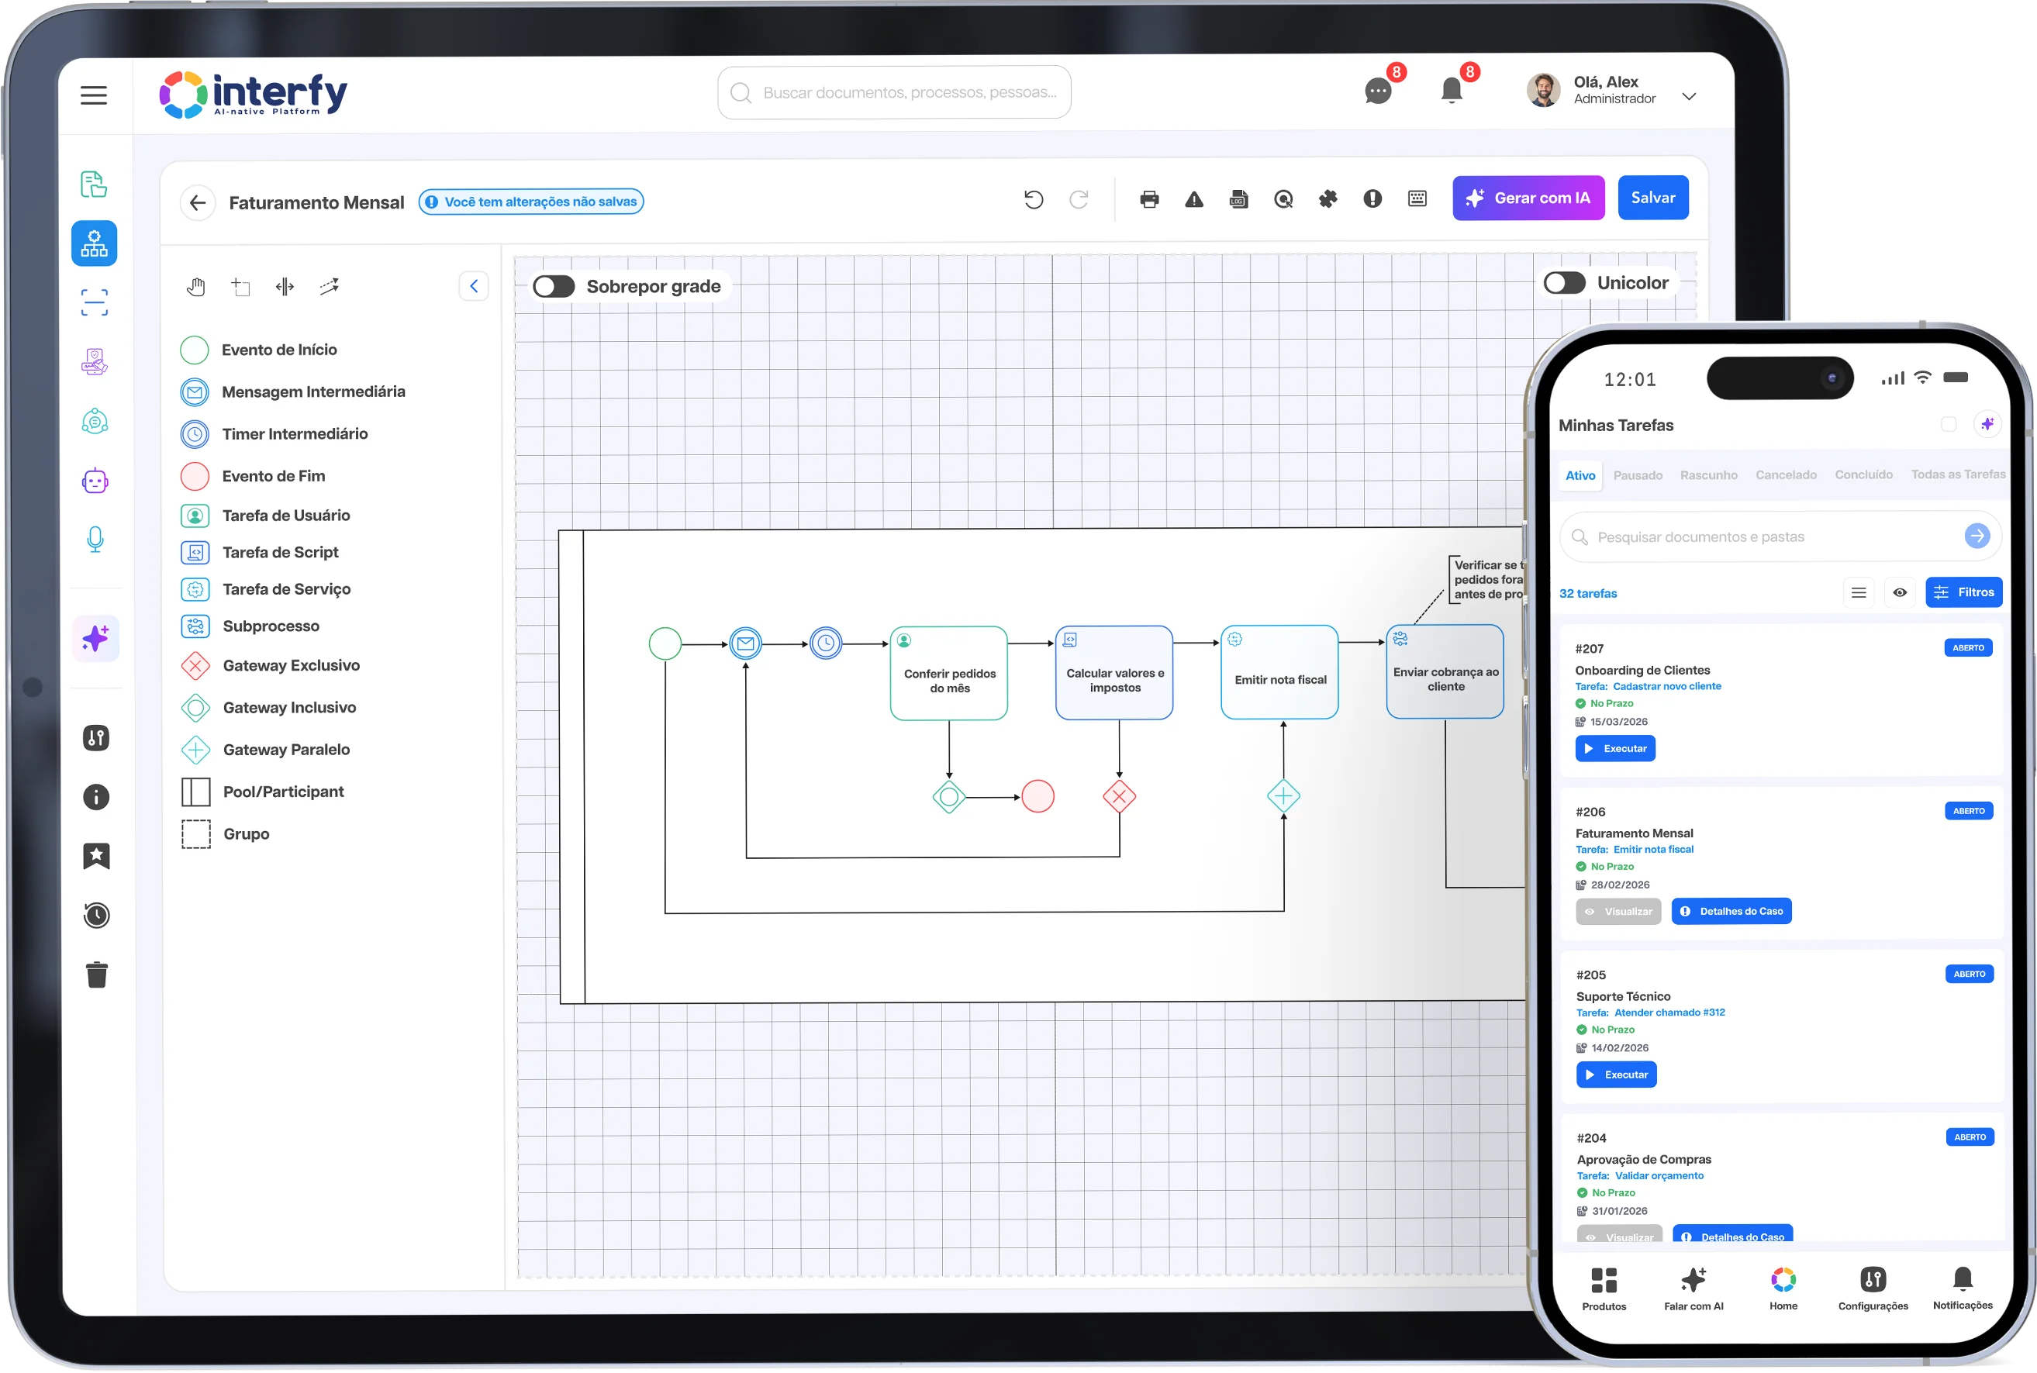Toggle the Sobrepor grade switch
Screen dimensions: 2037x1373
click(554, 286)
